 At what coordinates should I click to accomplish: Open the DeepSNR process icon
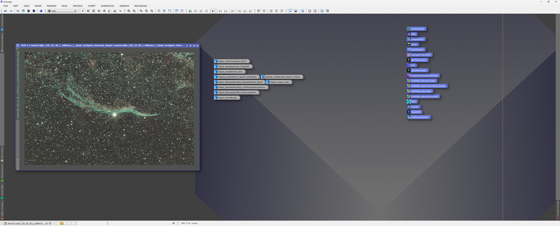tap(415, 112)
